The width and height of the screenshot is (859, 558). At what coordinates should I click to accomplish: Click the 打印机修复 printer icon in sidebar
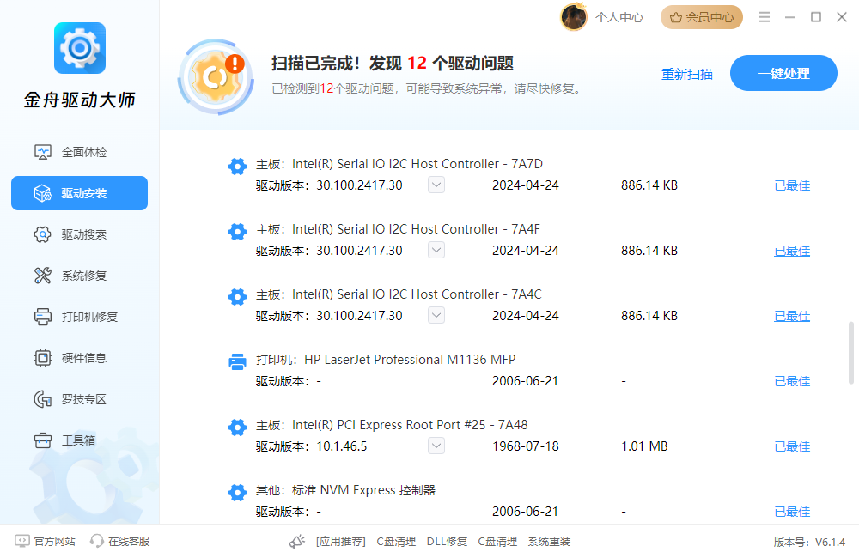43,317
